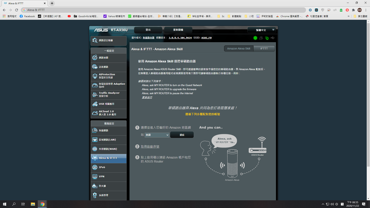Show hidden system tray icons chevron

323,204
